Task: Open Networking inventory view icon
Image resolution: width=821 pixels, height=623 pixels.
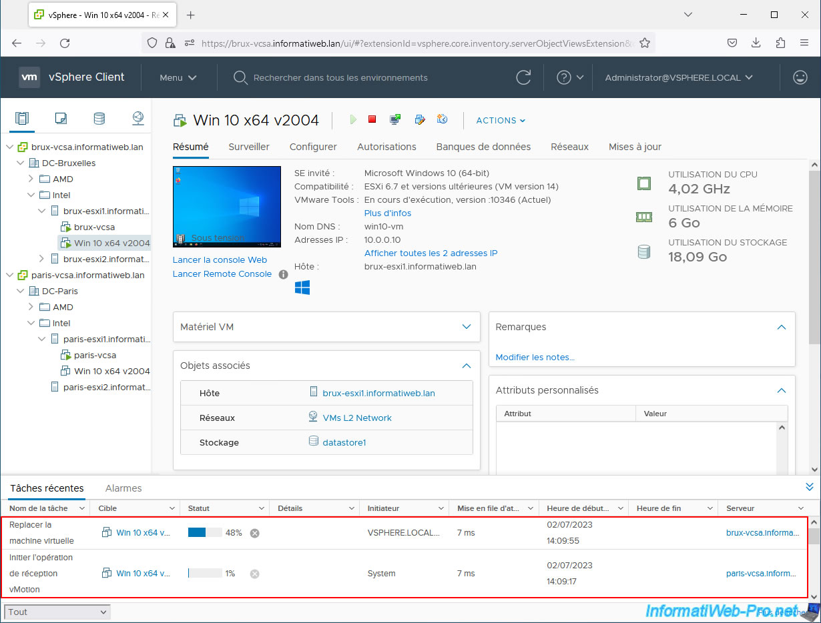Action: point(138,119)
